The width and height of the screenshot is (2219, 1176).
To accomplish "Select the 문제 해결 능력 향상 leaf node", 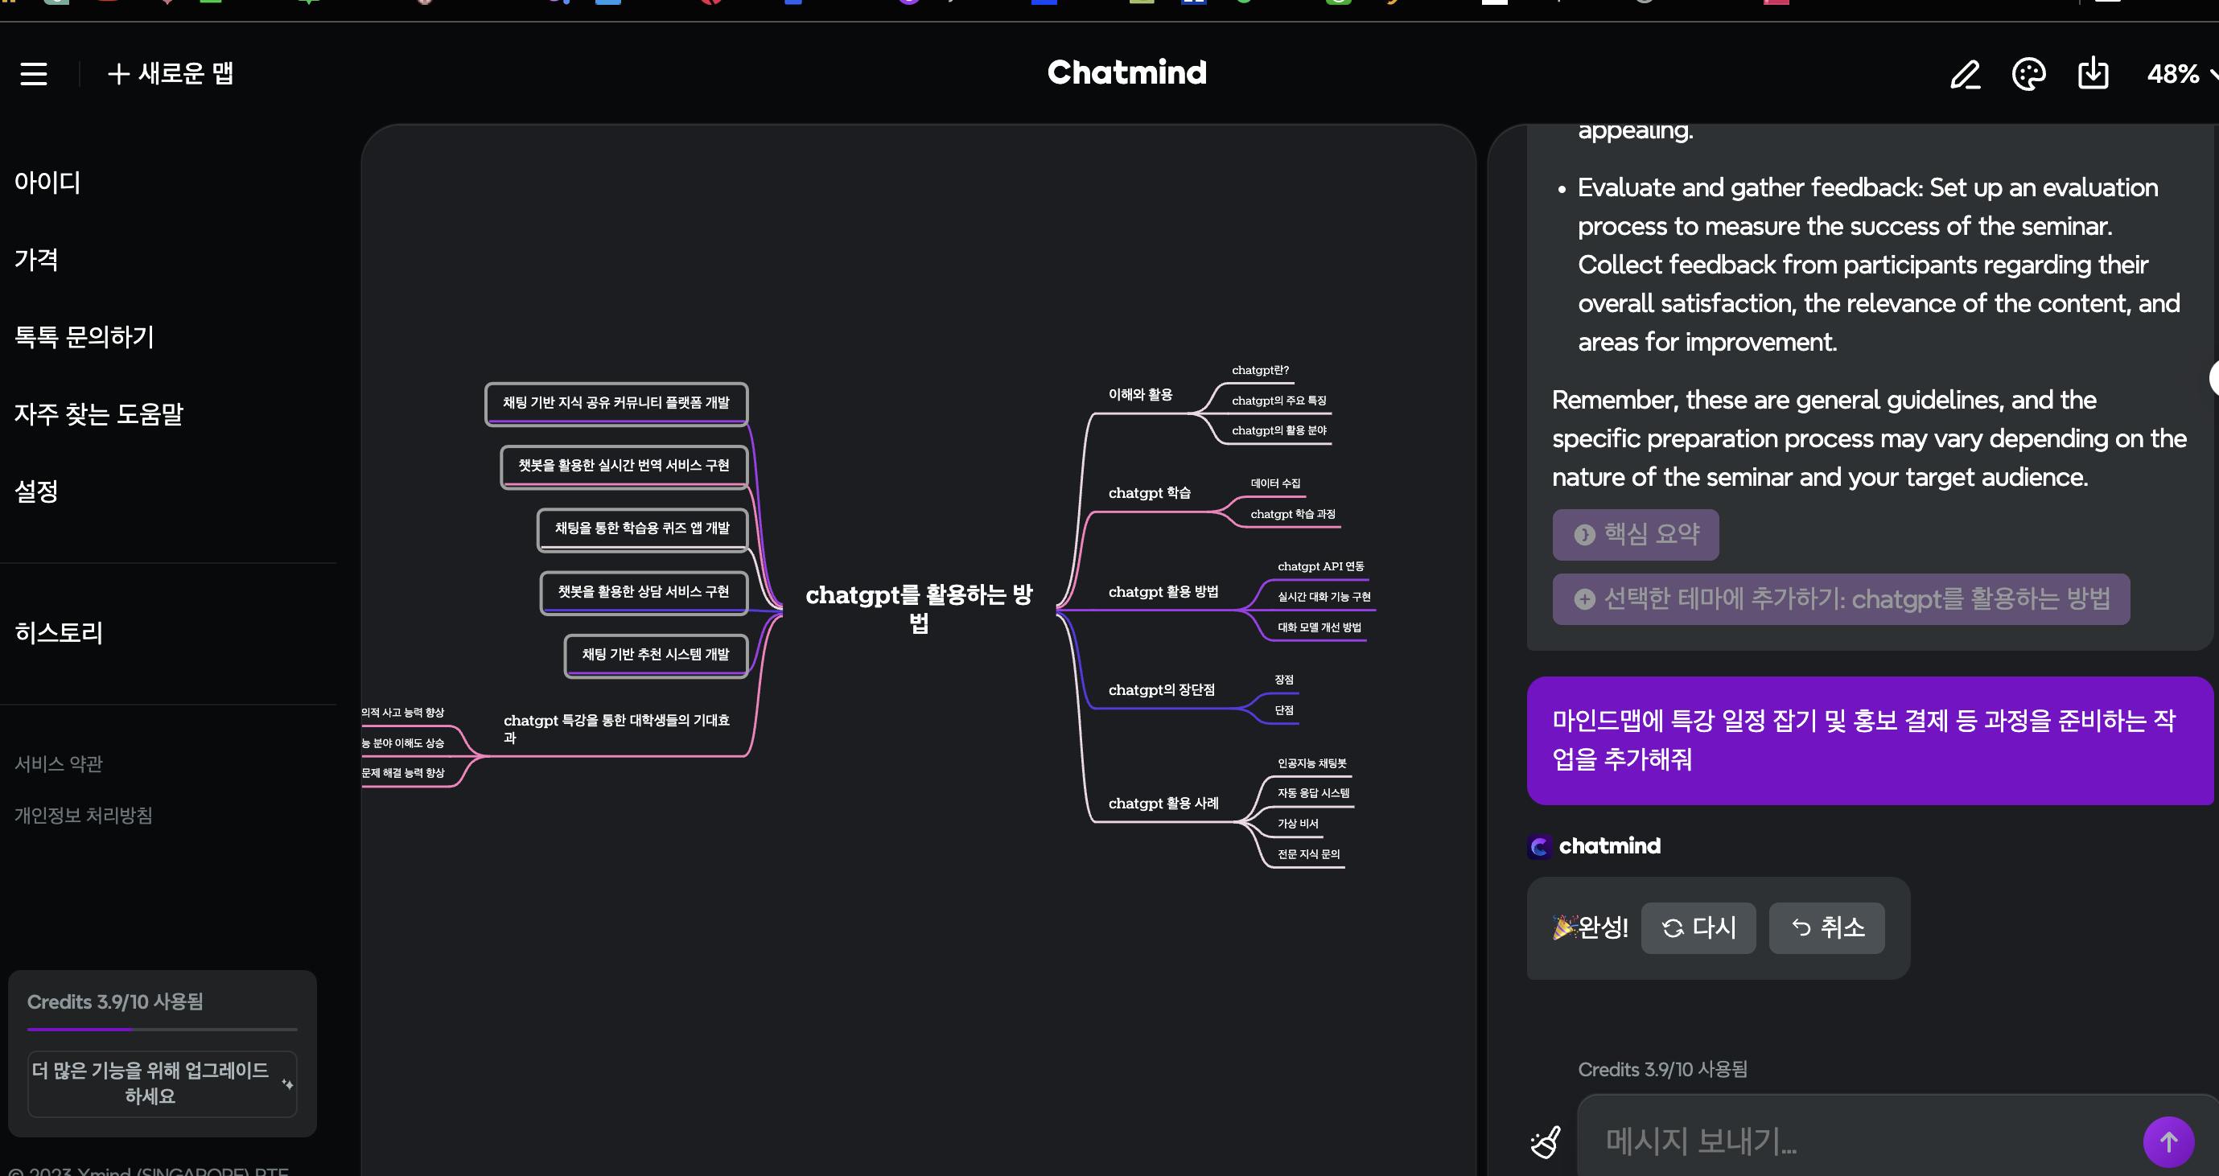I will click(403, 773).
